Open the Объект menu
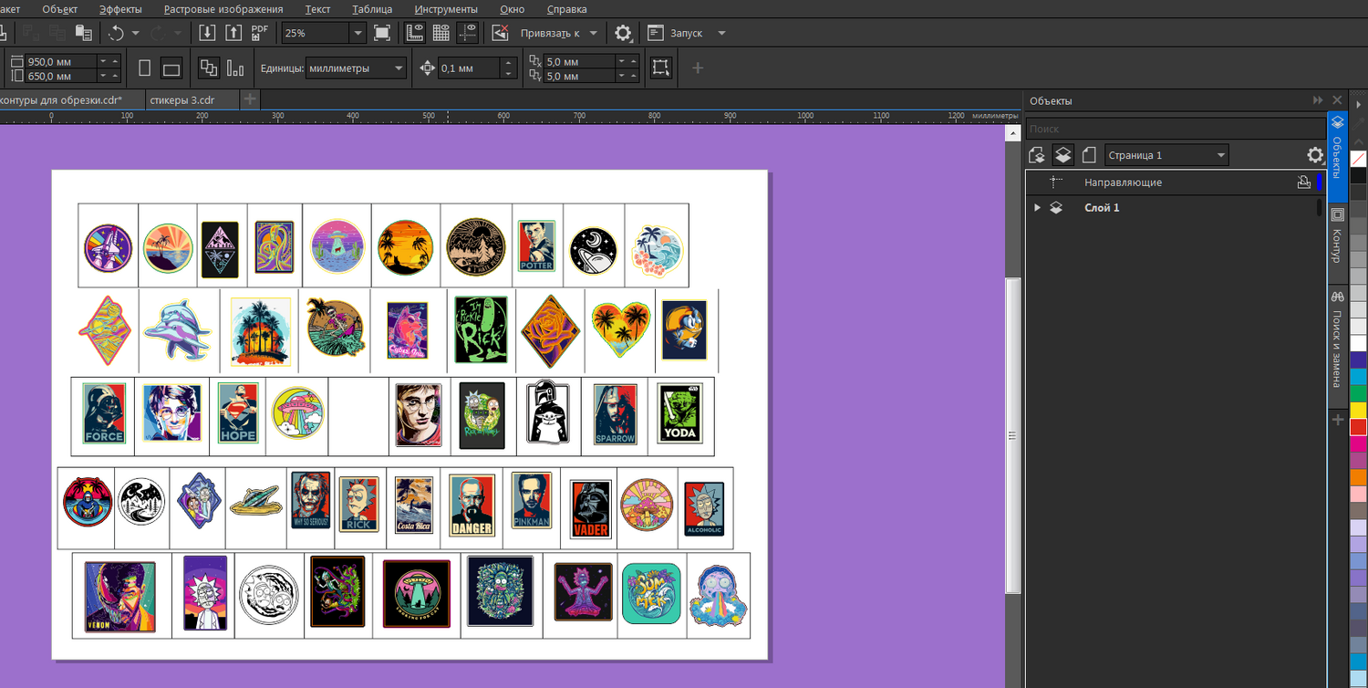The width and height of the screenshot is (1368, 688). click(x=60, y=9)
